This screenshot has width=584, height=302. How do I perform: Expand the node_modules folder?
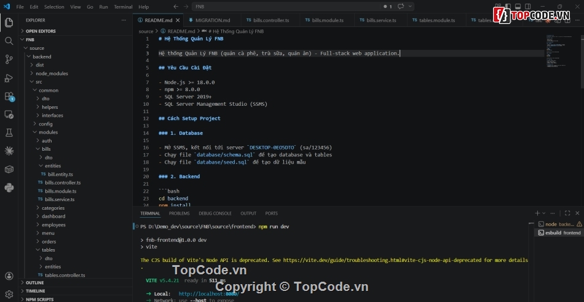[x=52, y=73]
